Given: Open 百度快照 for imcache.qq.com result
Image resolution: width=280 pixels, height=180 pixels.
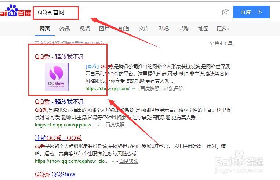Looking at the screenshot, I should coord(115,125).
